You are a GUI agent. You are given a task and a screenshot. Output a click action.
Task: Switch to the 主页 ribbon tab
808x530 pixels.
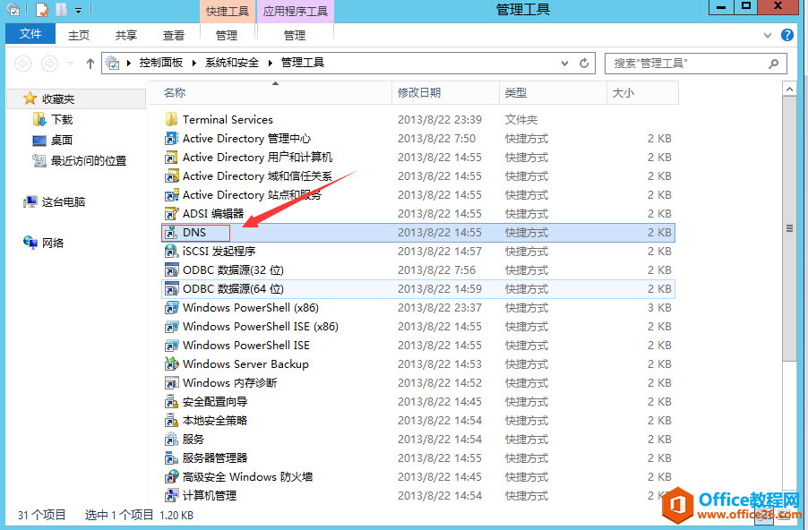click(79, 35)
